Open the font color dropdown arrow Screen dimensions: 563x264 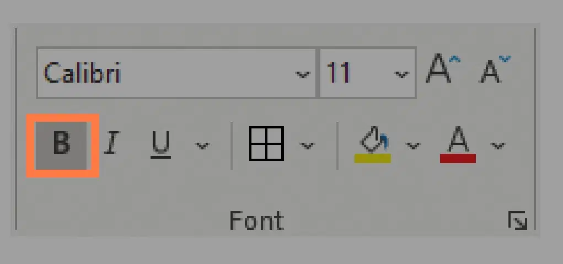(498, 146)
